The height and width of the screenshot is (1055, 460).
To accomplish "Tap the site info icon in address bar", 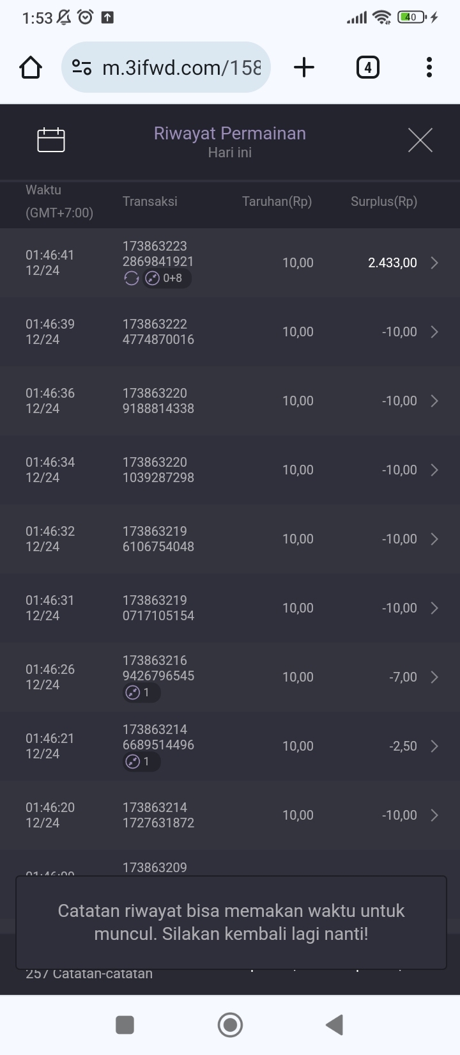I will pos(82,67).
